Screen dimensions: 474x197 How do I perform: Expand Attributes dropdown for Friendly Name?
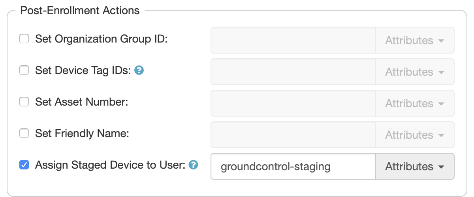tap(415, 135)
